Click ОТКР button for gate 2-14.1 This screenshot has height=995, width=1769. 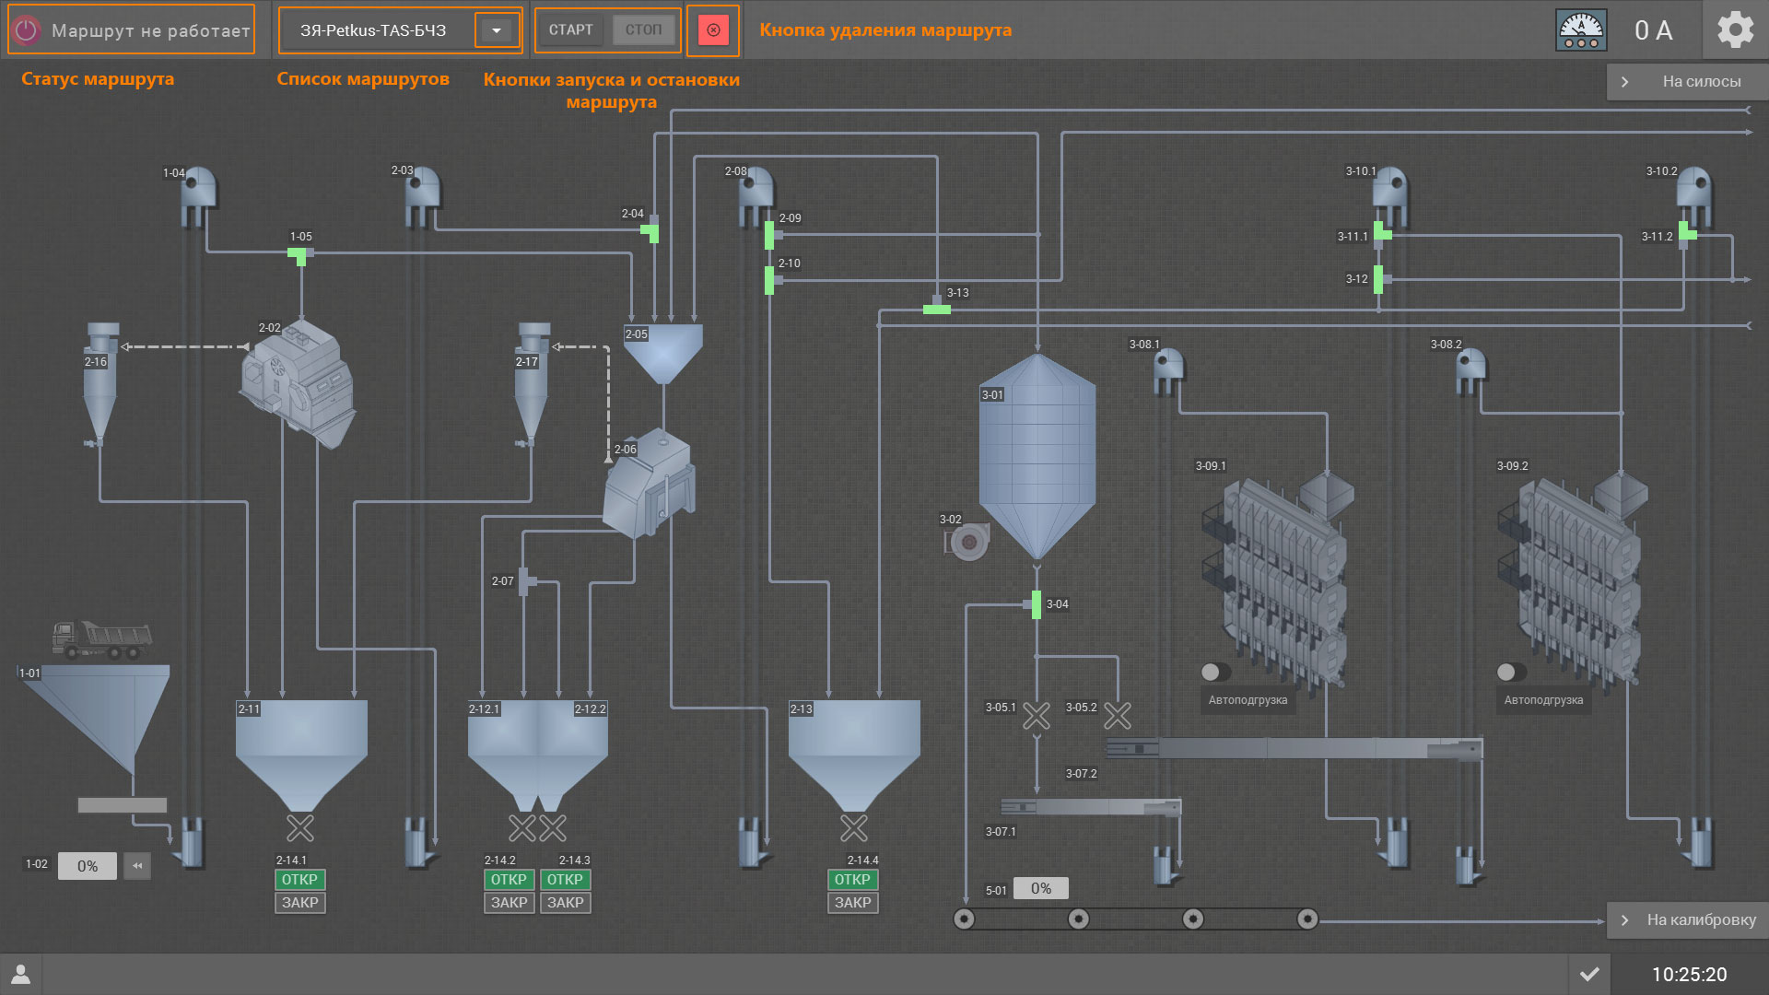(299, 880)
